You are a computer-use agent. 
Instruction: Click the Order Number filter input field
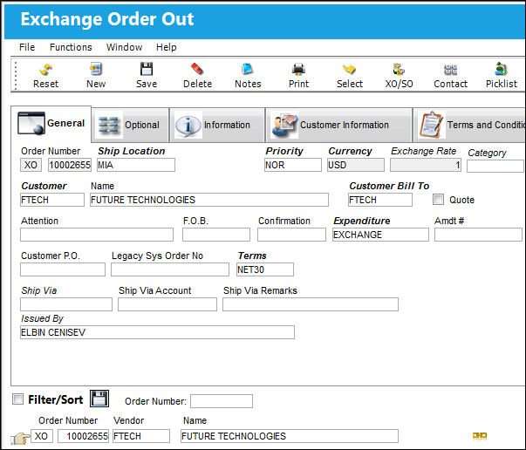pos(222,401)
